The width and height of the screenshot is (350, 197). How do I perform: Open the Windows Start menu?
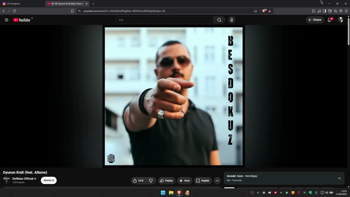pos(163,193)
